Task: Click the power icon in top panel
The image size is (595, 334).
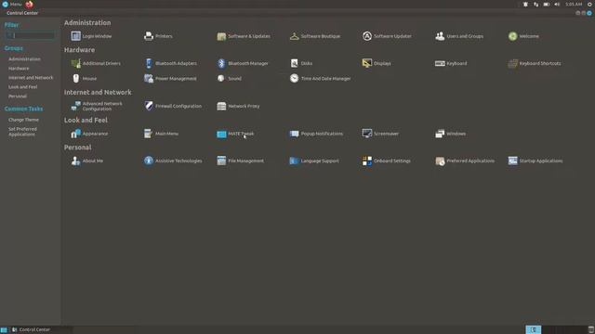Action: click(x=589, y=4)
